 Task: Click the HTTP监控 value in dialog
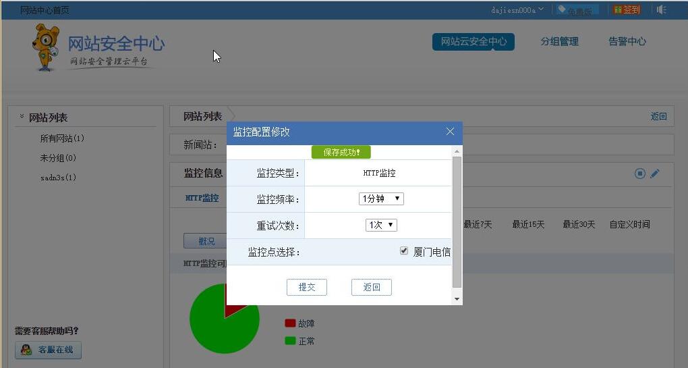tap(379, 173)
